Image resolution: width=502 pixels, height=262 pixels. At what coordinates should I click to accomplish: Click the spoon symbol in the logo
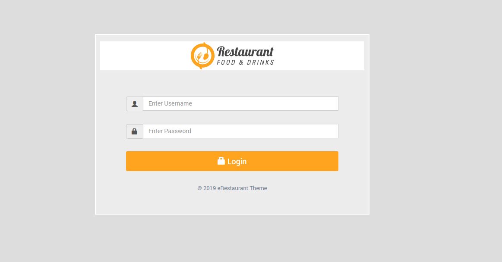click(x=206, y=55)
